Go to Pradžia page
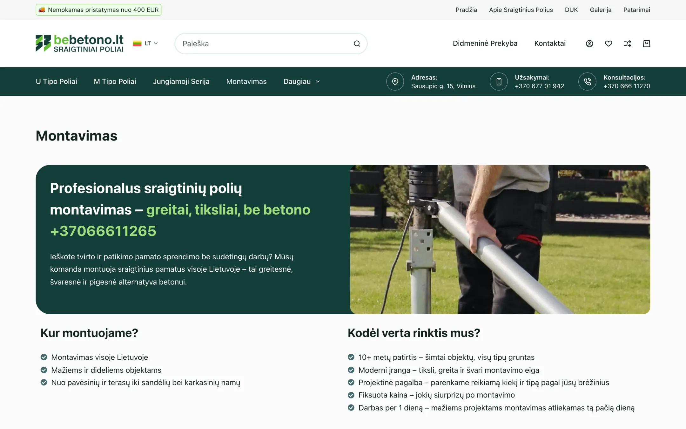 click(466, 10)
